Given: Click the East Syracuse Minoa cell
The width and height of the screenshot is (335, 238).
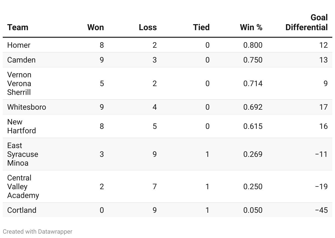Looking at the screenshot, I should point(23,154).
